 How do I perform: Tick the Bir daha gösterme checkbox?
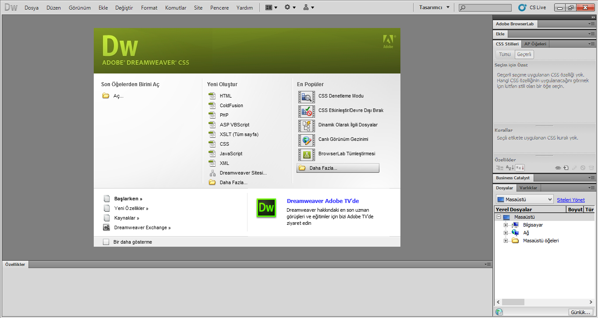(106, 242)
